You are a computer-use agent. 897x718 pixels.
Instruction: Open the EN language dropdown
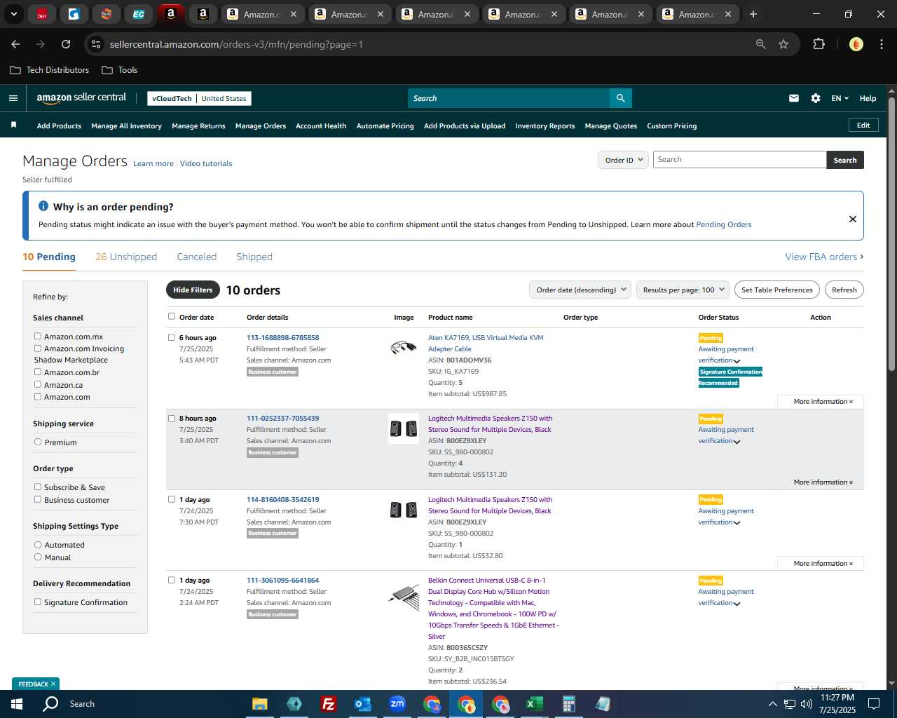click(x=840, y=98)
